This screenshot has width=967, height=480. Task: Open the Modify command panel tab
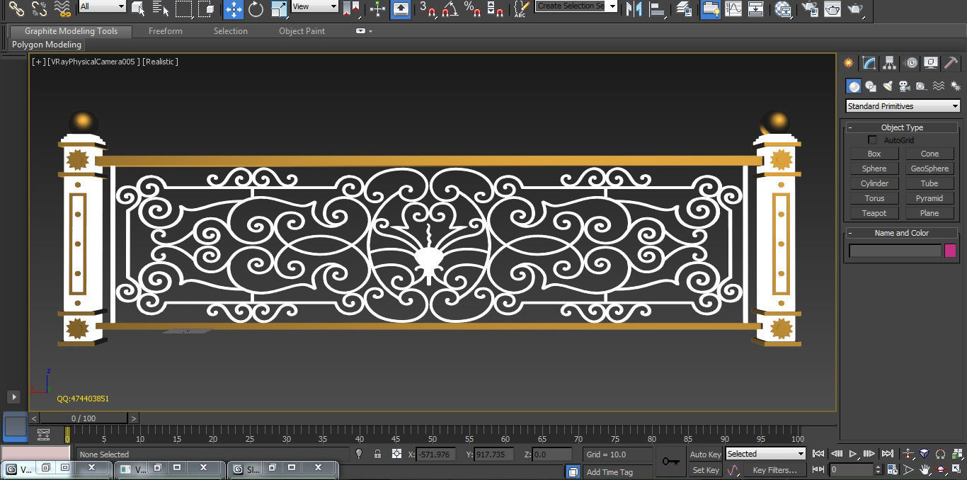pos(869,63)
